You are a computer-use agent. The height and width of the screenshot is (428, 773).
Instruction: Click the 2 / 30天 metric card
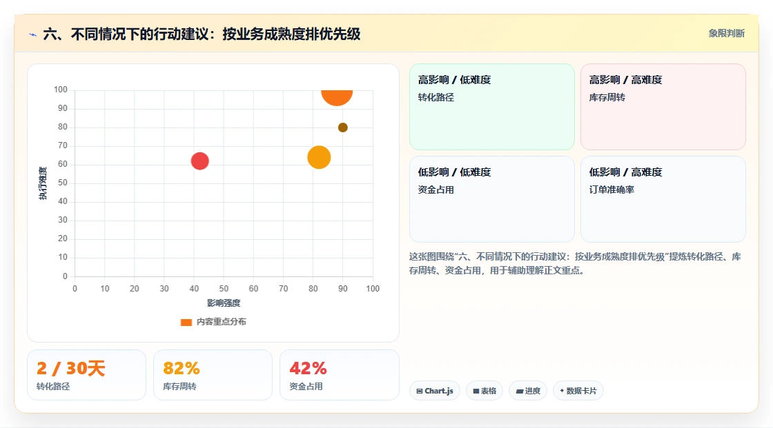pos(86,375)
